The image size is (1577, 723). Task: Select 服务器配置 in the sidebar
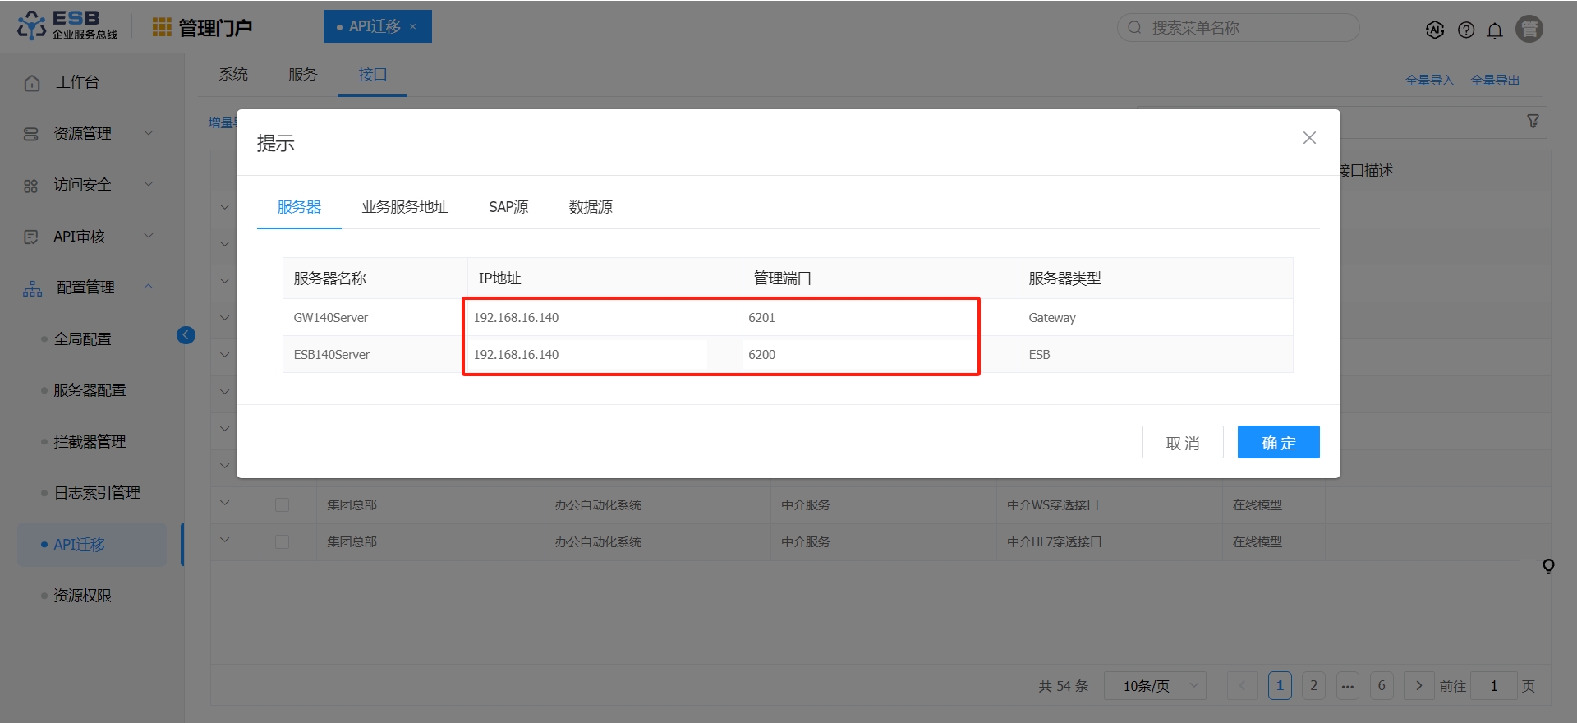(x=90, y=390)
